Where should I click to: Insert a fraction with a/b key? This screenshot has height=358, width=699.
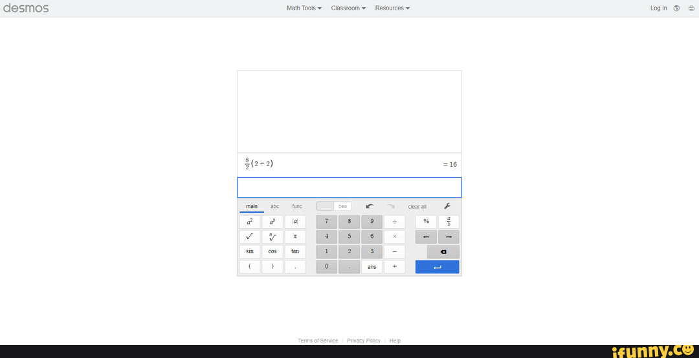[x=449, y=222]
